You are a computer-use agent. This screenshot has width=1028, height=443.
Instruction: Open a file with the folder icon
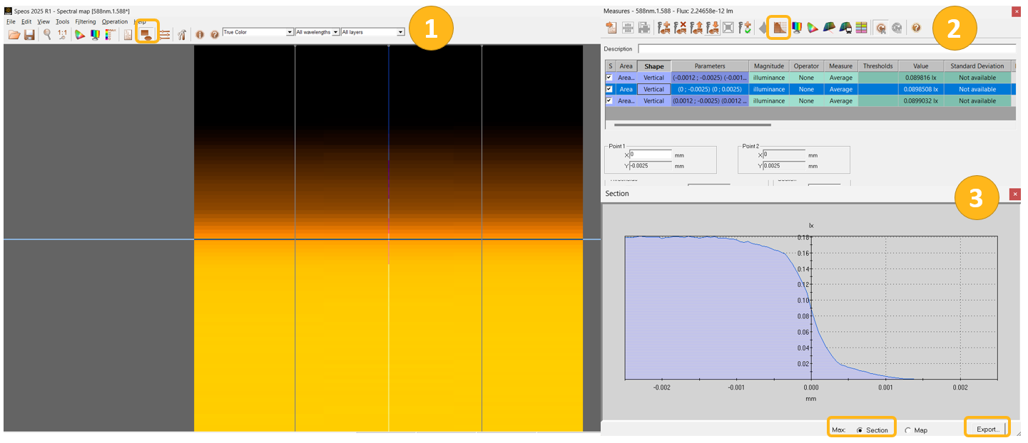(x=14, y=34)
